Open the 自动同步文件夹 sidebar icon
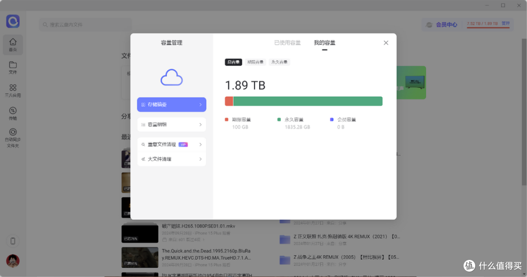This screenshot has width=527, height=277. [13, 138]
